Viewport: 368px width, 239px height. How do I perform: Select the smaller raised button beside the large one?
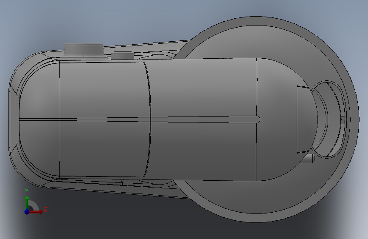(123, 56)
